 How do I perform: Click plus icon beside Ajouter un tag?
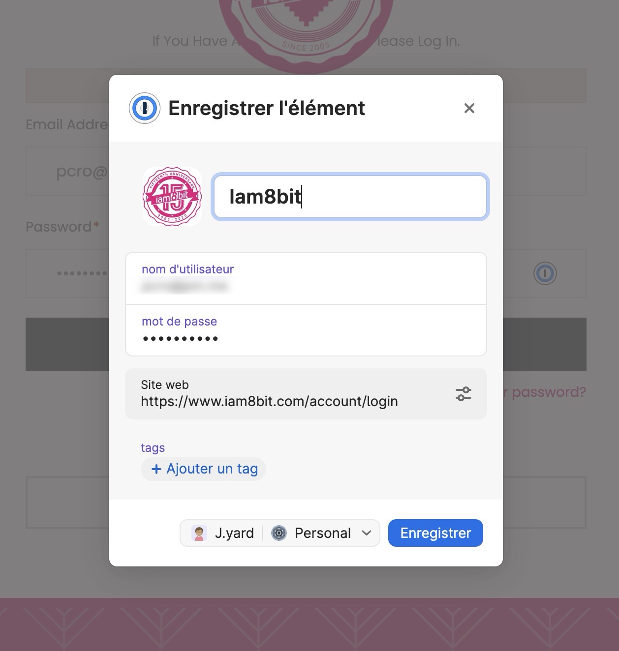[156, 469]
